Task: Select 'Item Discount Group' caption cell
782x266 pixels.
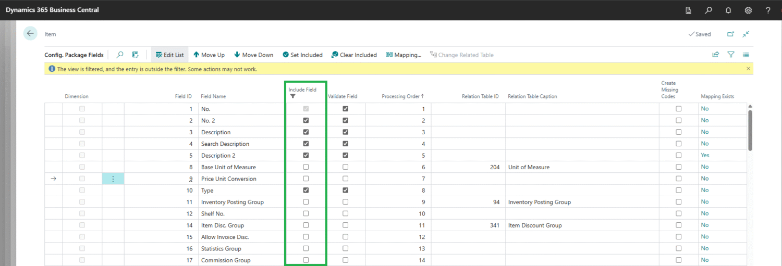Action: (582, 225)
